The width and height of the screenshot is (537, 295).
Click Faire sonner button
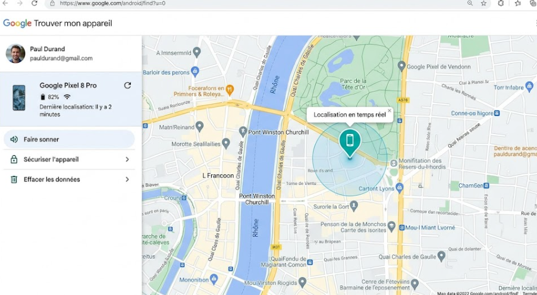69,139
